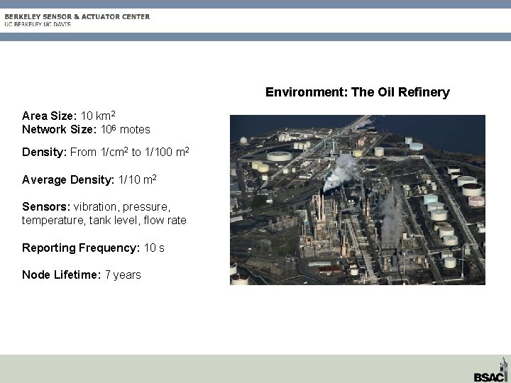Image resolution: width=511 pixels, height=383 pixels.
Task: Select the heading 'Environment: The Oil Refinery'
Action: 358,92
